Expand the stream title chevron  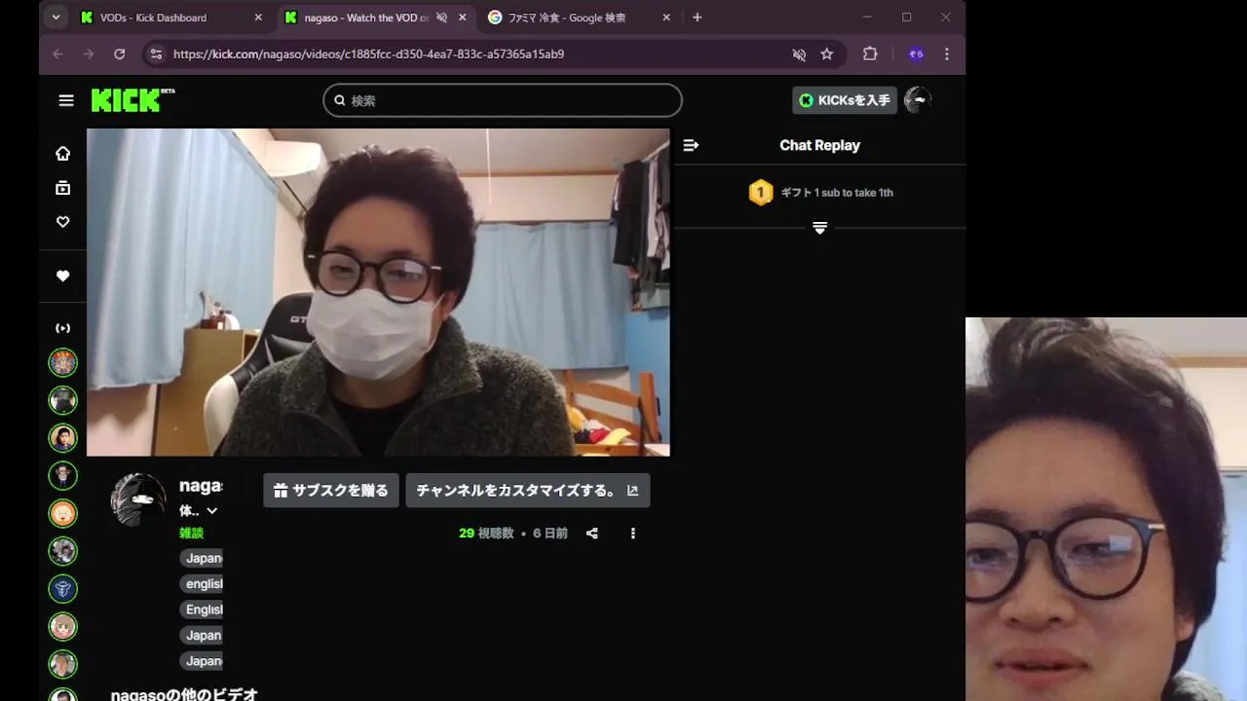pos(212,511)
